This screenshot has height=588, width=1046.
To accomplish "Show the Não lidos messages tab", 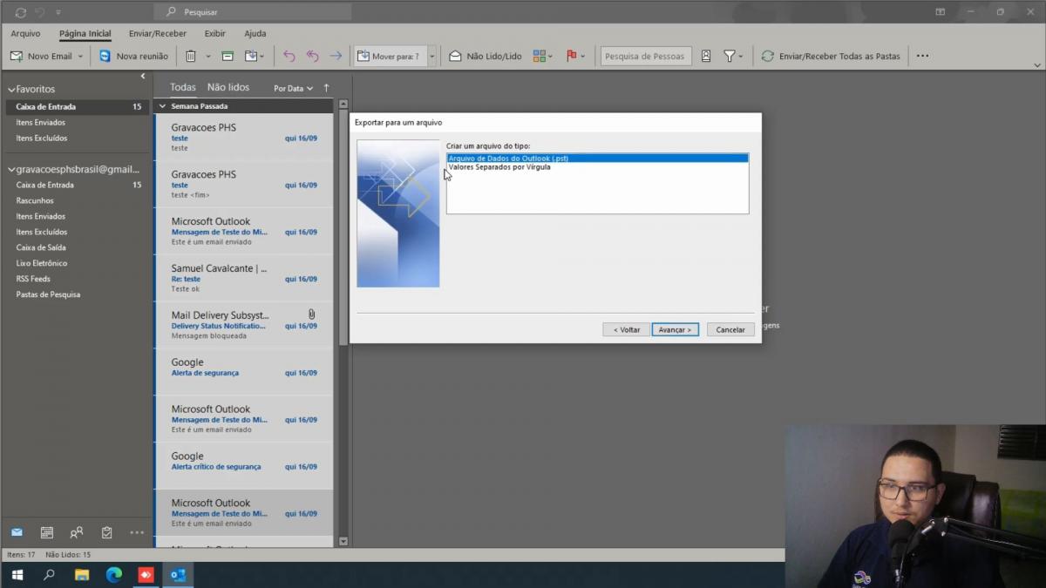I will point(228,87).
